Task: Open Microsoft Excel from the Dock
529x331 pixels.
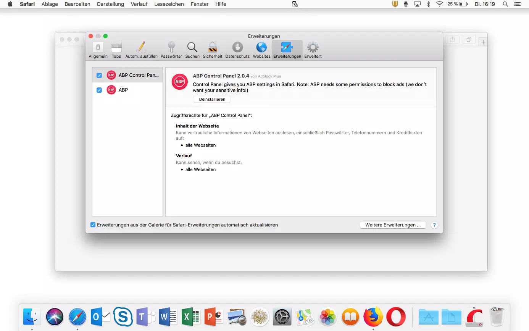Action: [x=191, y=316]
